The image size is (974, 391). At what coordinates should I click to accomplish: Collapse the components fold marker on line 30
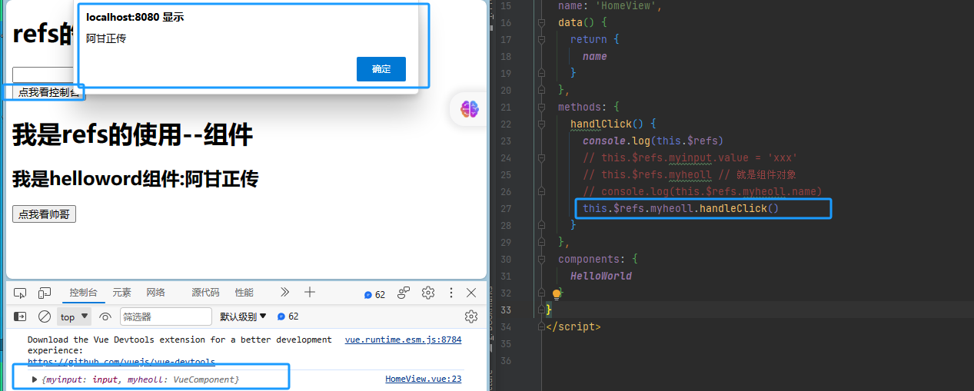(541, 259)
